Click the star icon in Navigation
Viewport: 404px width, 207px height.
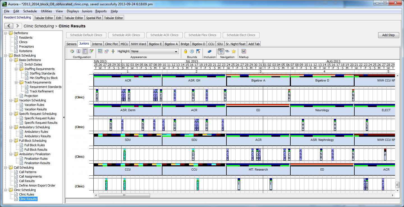(x=233, y=51)
